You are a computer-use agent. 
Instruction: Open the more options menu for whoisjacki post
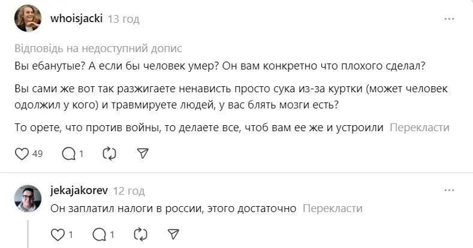[449, 19]
